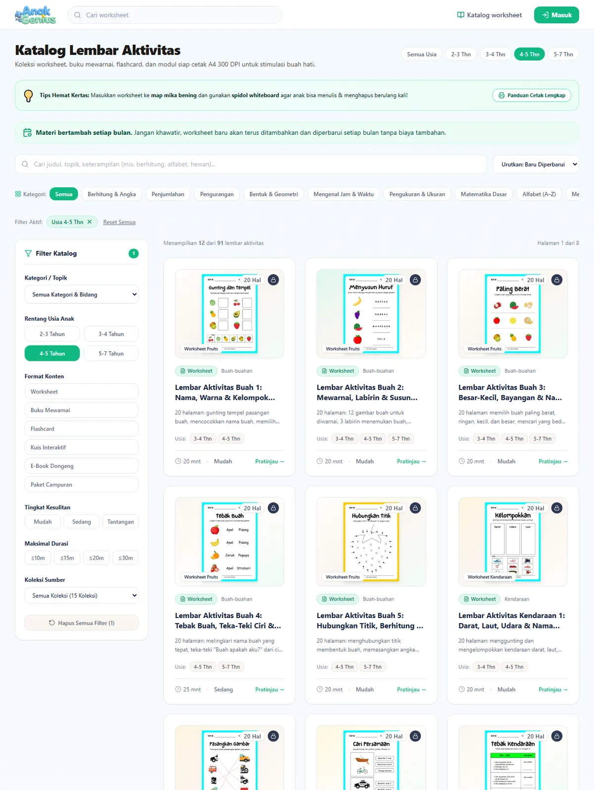Click the lightbulb icon in the Tips Hemat Kertas banner
594x790 pixels.
[x=29, y=96]
